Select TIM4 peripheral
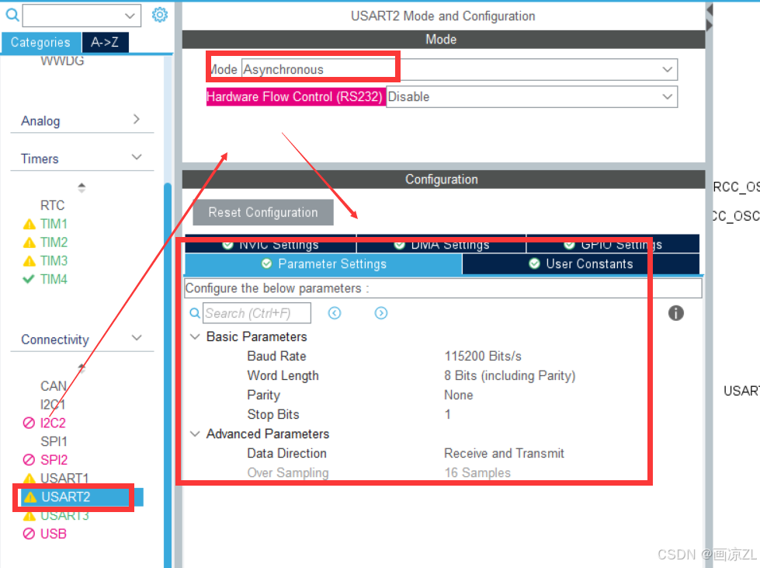Screen dimensions: 760x568 (54, 279)
